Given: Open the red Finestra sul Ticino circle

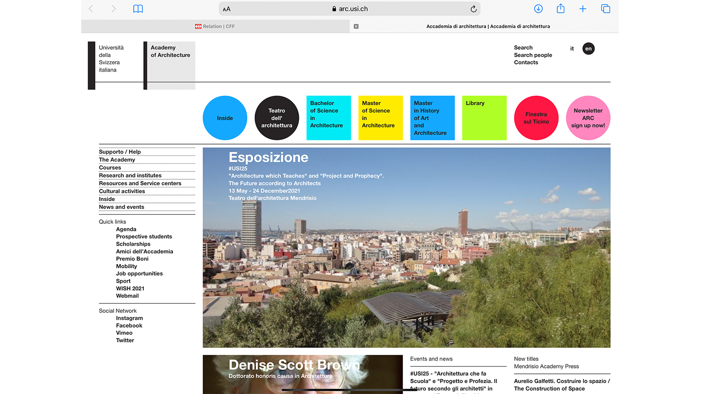Looking at the screenshot, I should pyautogui.click(x=536, y=118).
